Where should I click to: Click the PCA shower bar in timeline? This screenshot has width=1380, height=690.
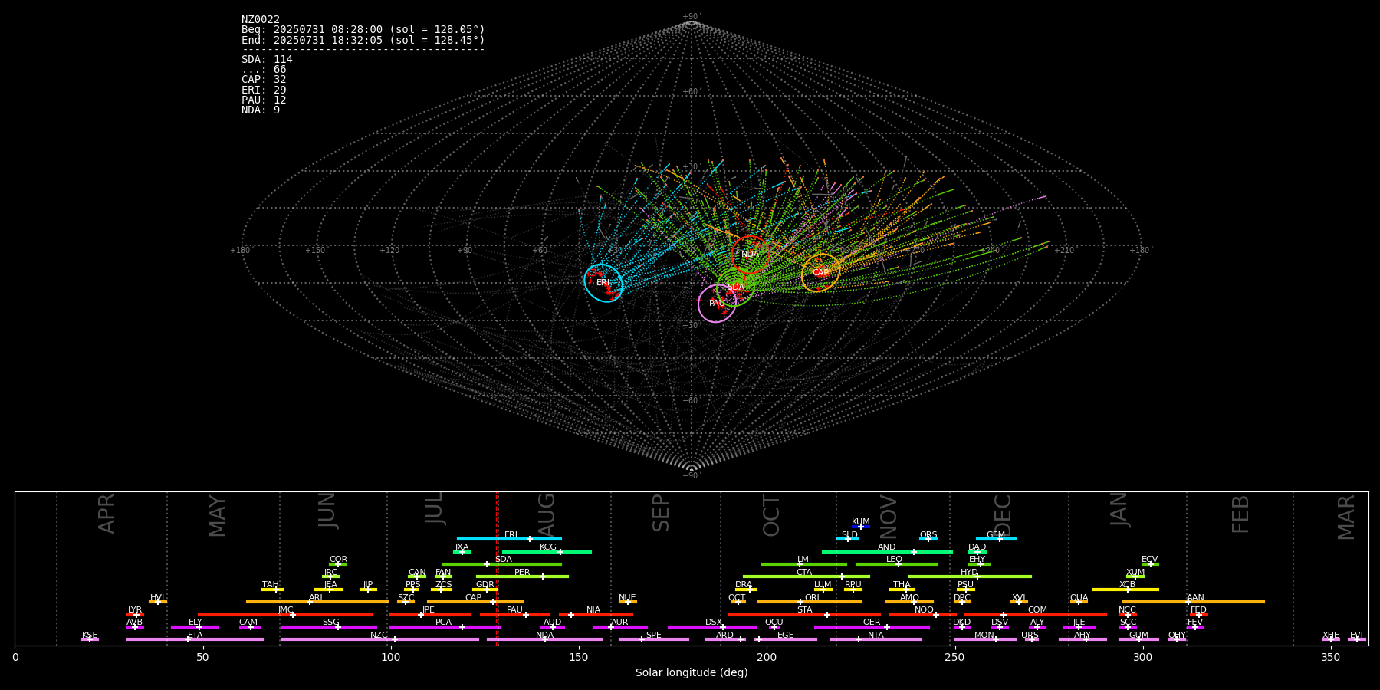point(445,627)
